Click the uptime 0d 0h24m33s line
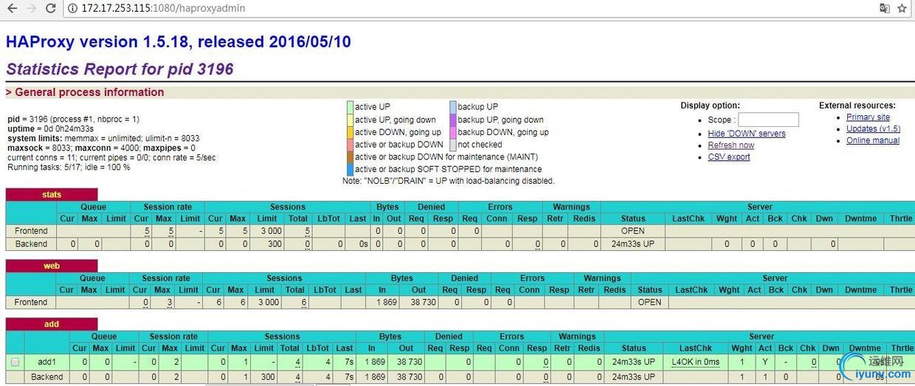The image size is (915, 386). (51, 128)
